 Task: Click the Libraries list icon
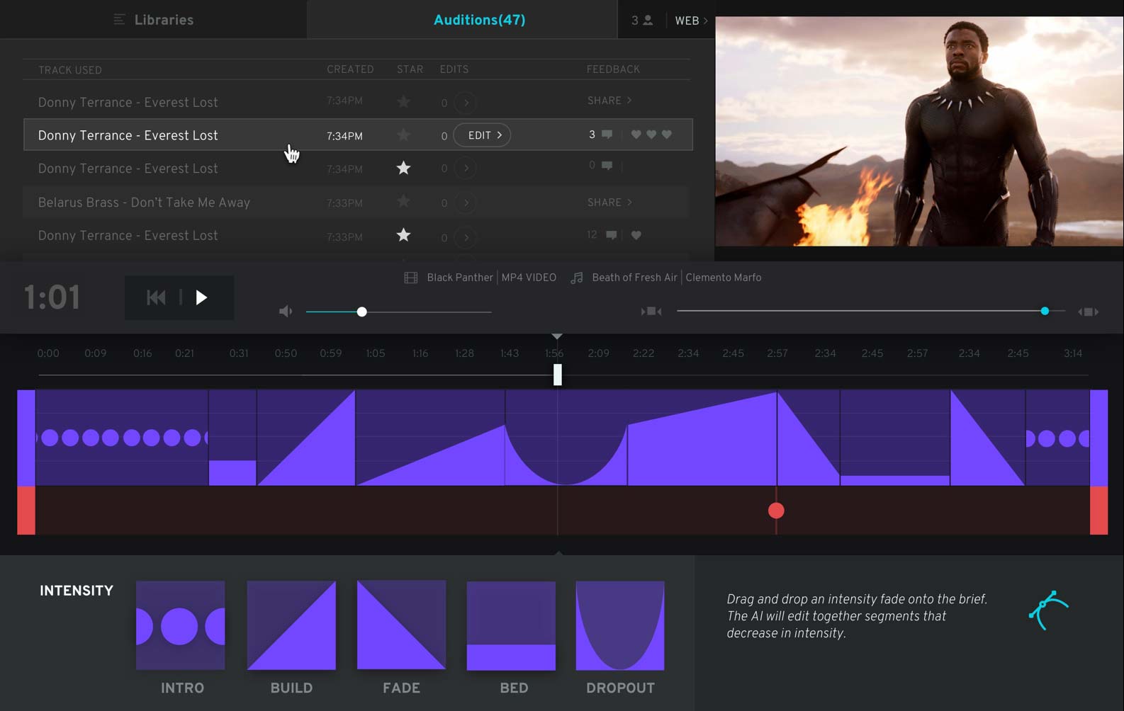point(120,20)
